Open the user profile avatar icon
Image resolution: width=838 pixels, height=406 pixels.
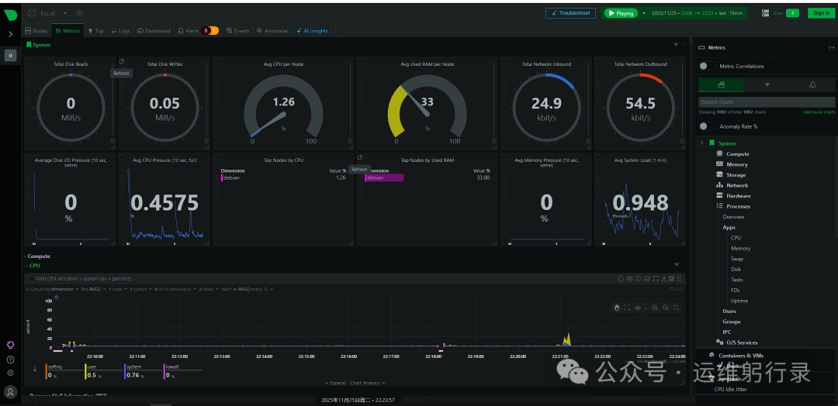pyautogui.click(x=10, y=391)
